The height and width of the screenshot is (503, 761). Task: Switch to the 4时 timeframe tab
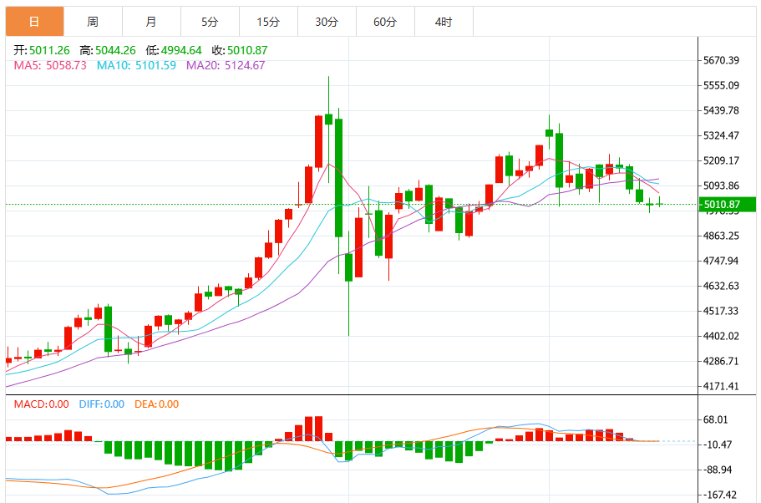444,22
